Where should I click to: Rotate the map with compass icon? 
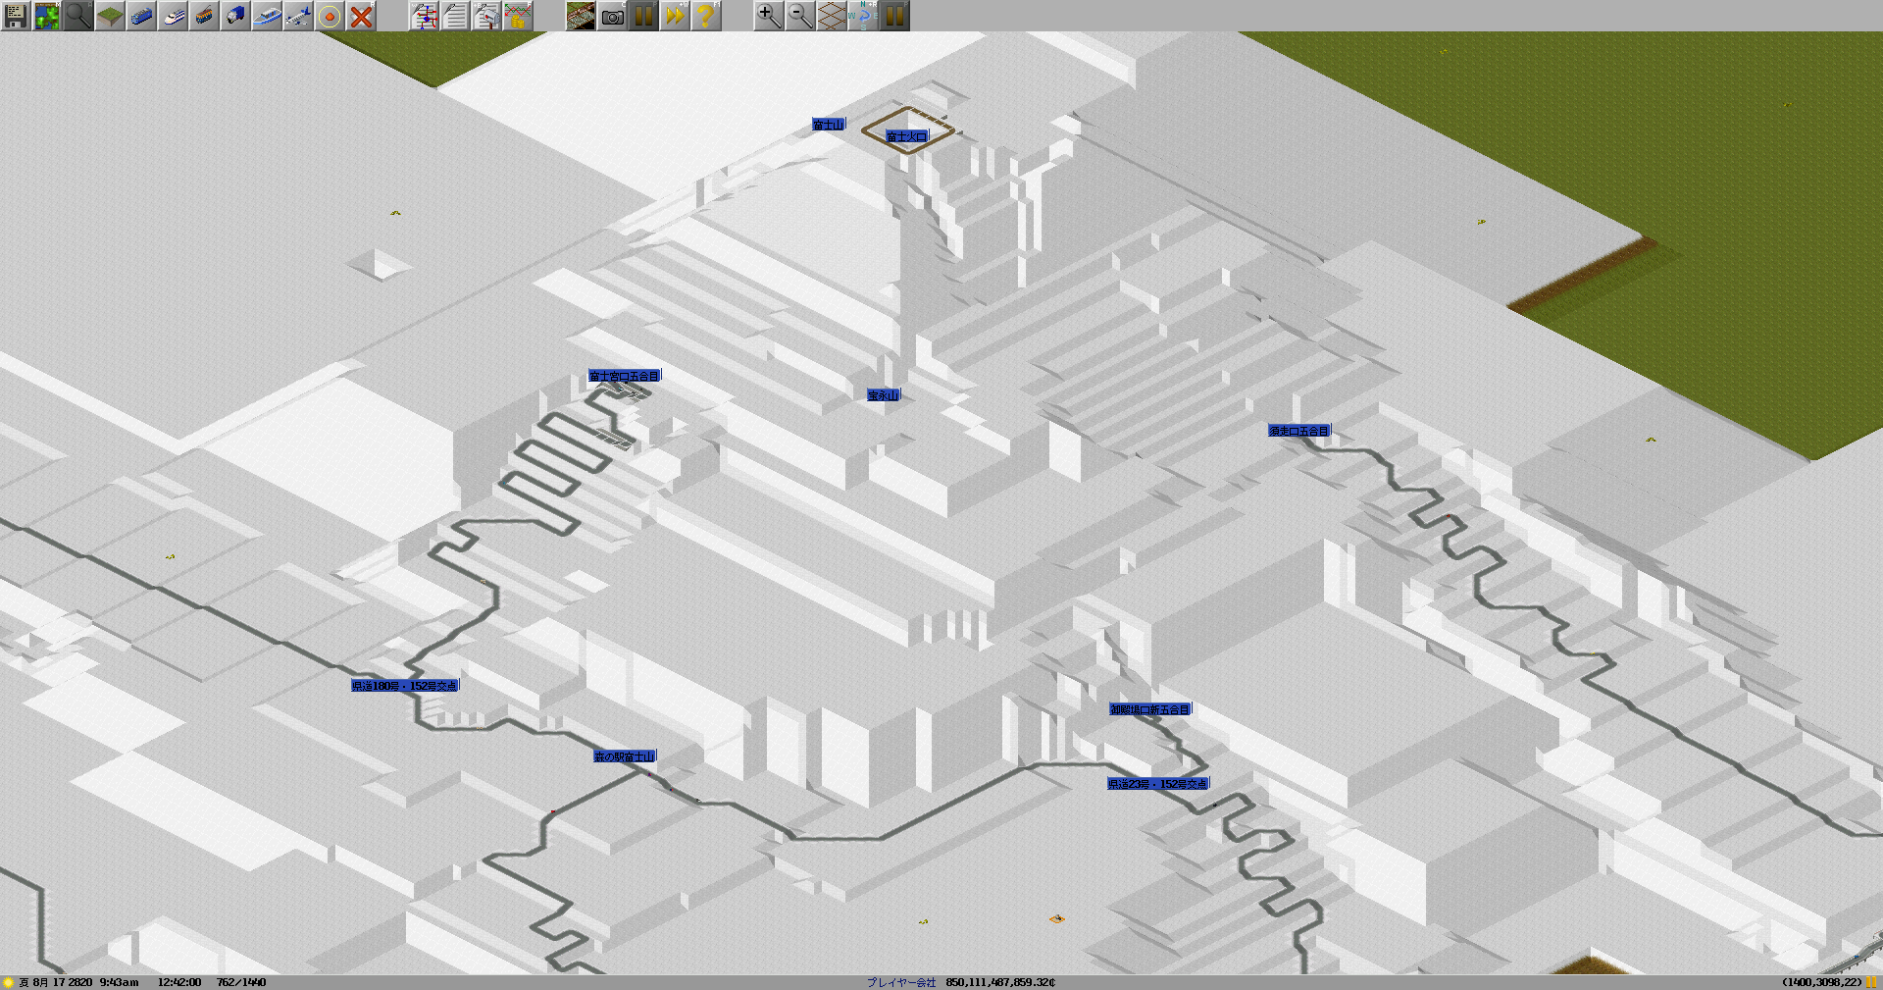[863, 16]
